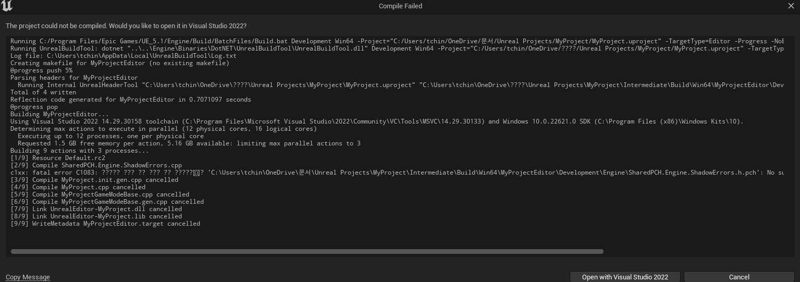This screenshot has height=282, width=800.
Task: Click '[3/9] Compile MyProject.init.gen.cpp cancelled' line
Action: click(94, 180)
